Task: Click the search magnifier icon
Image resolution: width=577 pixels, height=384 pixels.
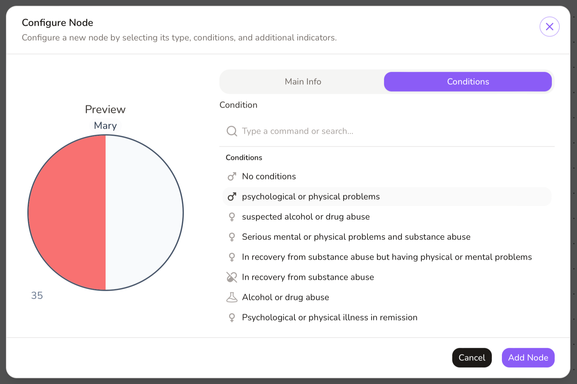Action: point(232,131)
